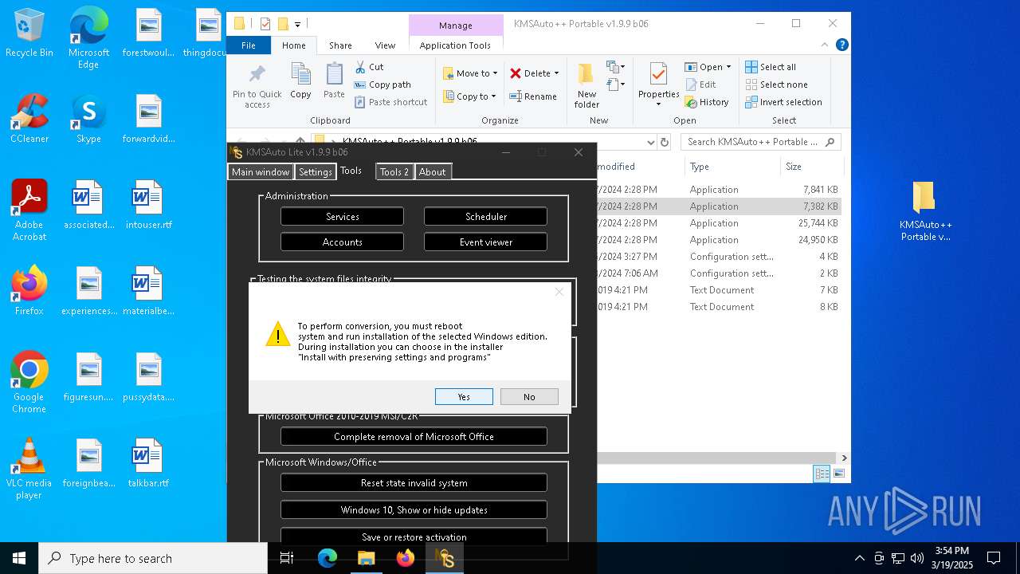The width and height of the screenshot is (1020, 574).
Task: Click Scheduler button in Administration
Action: pos(486,217)
